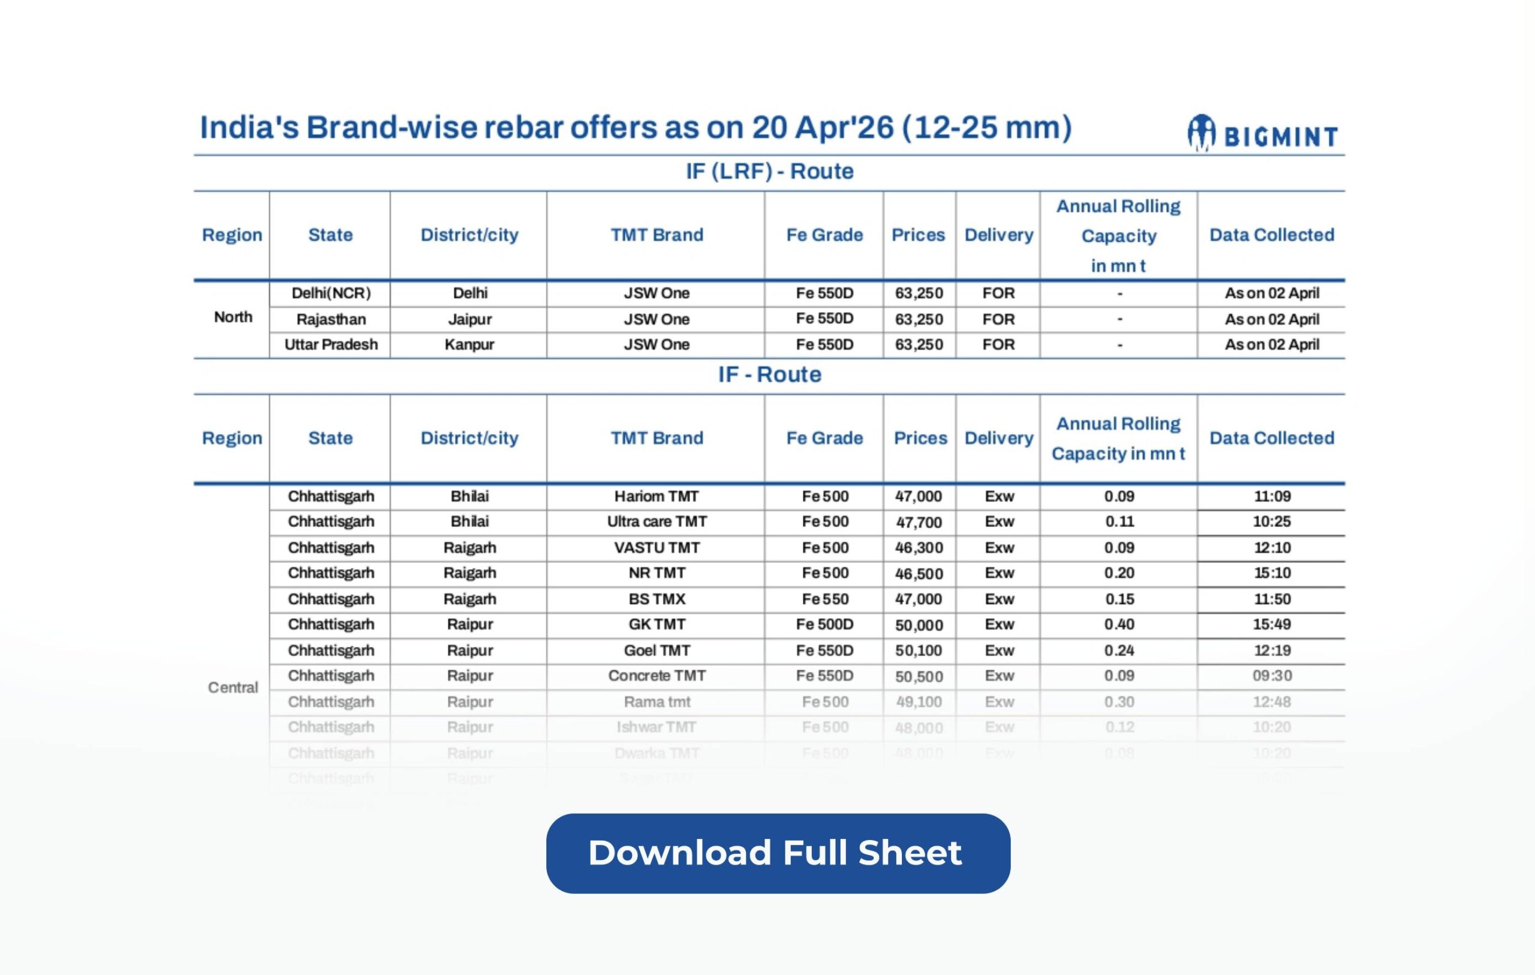
Task: Click the sheet title about rebar offers
Action: [636, 128]
